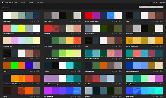
Task: Click the Adobe Color CC logo icon
Action: [x=2, y=2]
